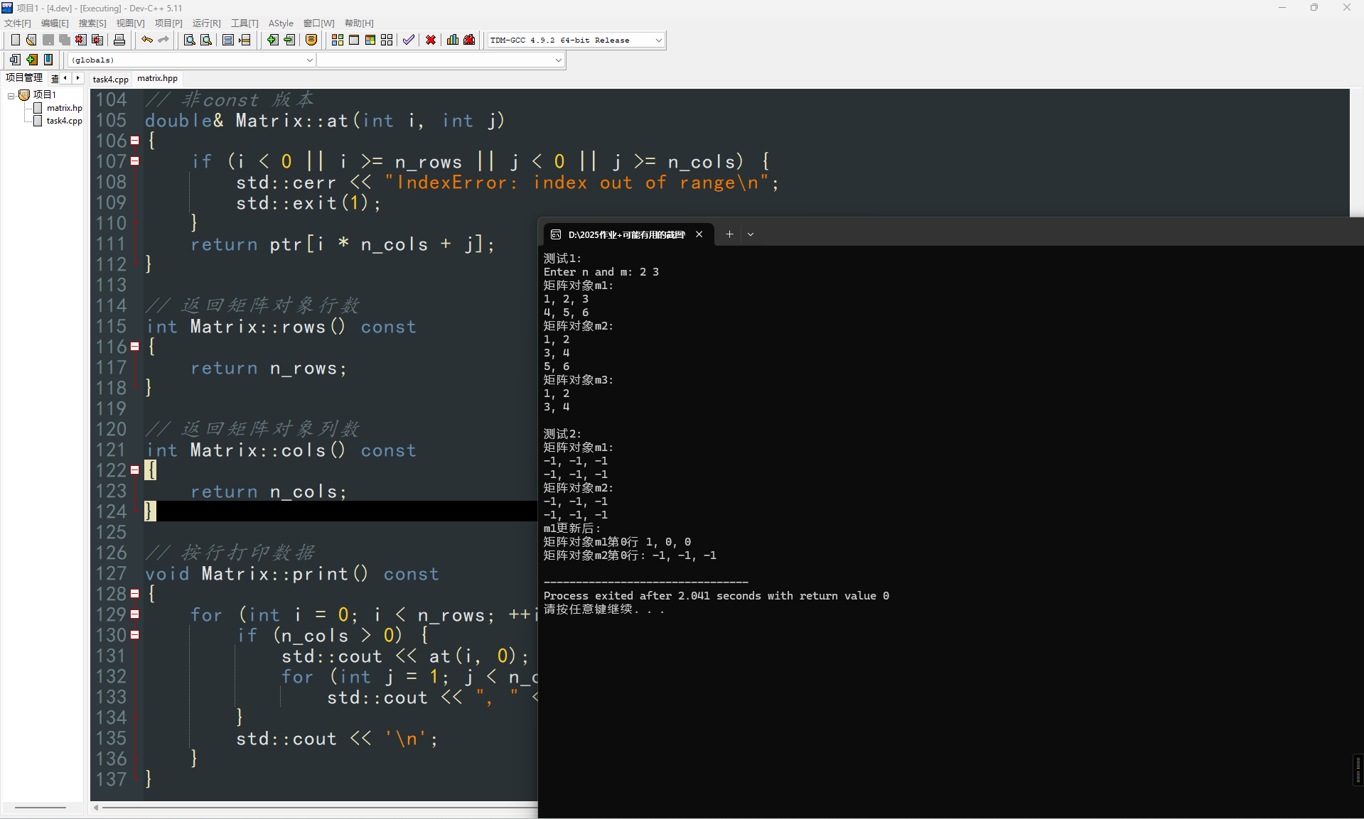Viewport: 1364px width, 819px height.
Task: Click the blue bookmark toolbar icon
Action: pyautogui.click(x=48, y=60)
